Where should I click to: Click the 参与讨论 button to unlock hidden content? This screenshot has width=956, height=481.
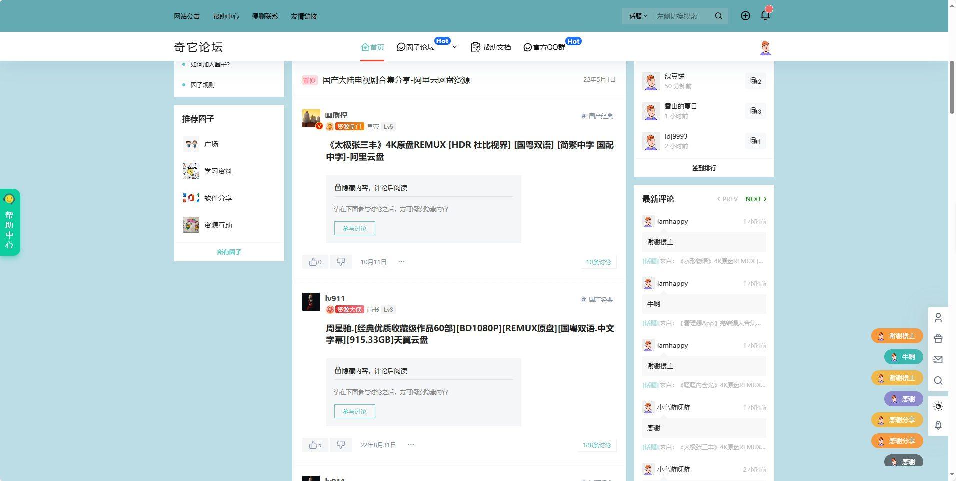pos(354,228)
